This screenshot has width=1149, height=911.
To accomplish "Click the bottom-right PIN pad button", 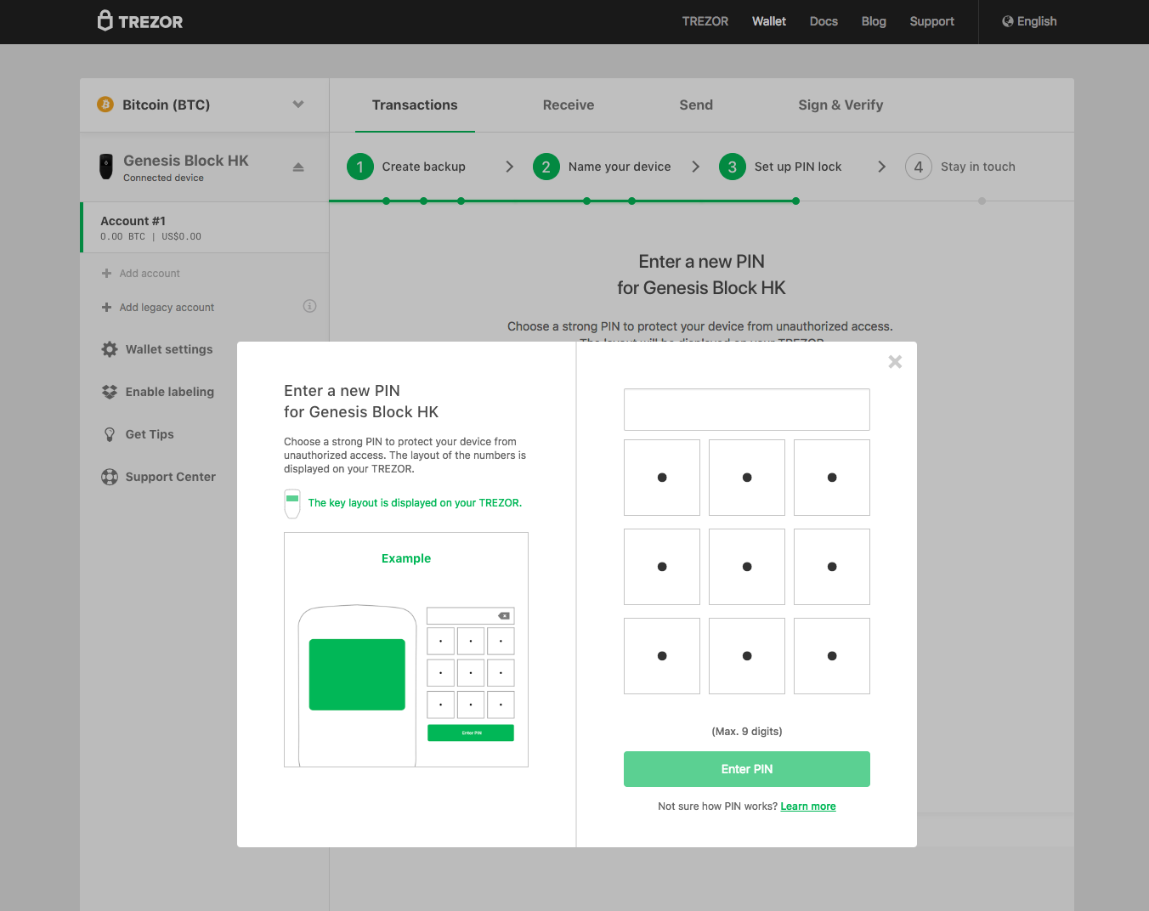I will coord(832,656).
